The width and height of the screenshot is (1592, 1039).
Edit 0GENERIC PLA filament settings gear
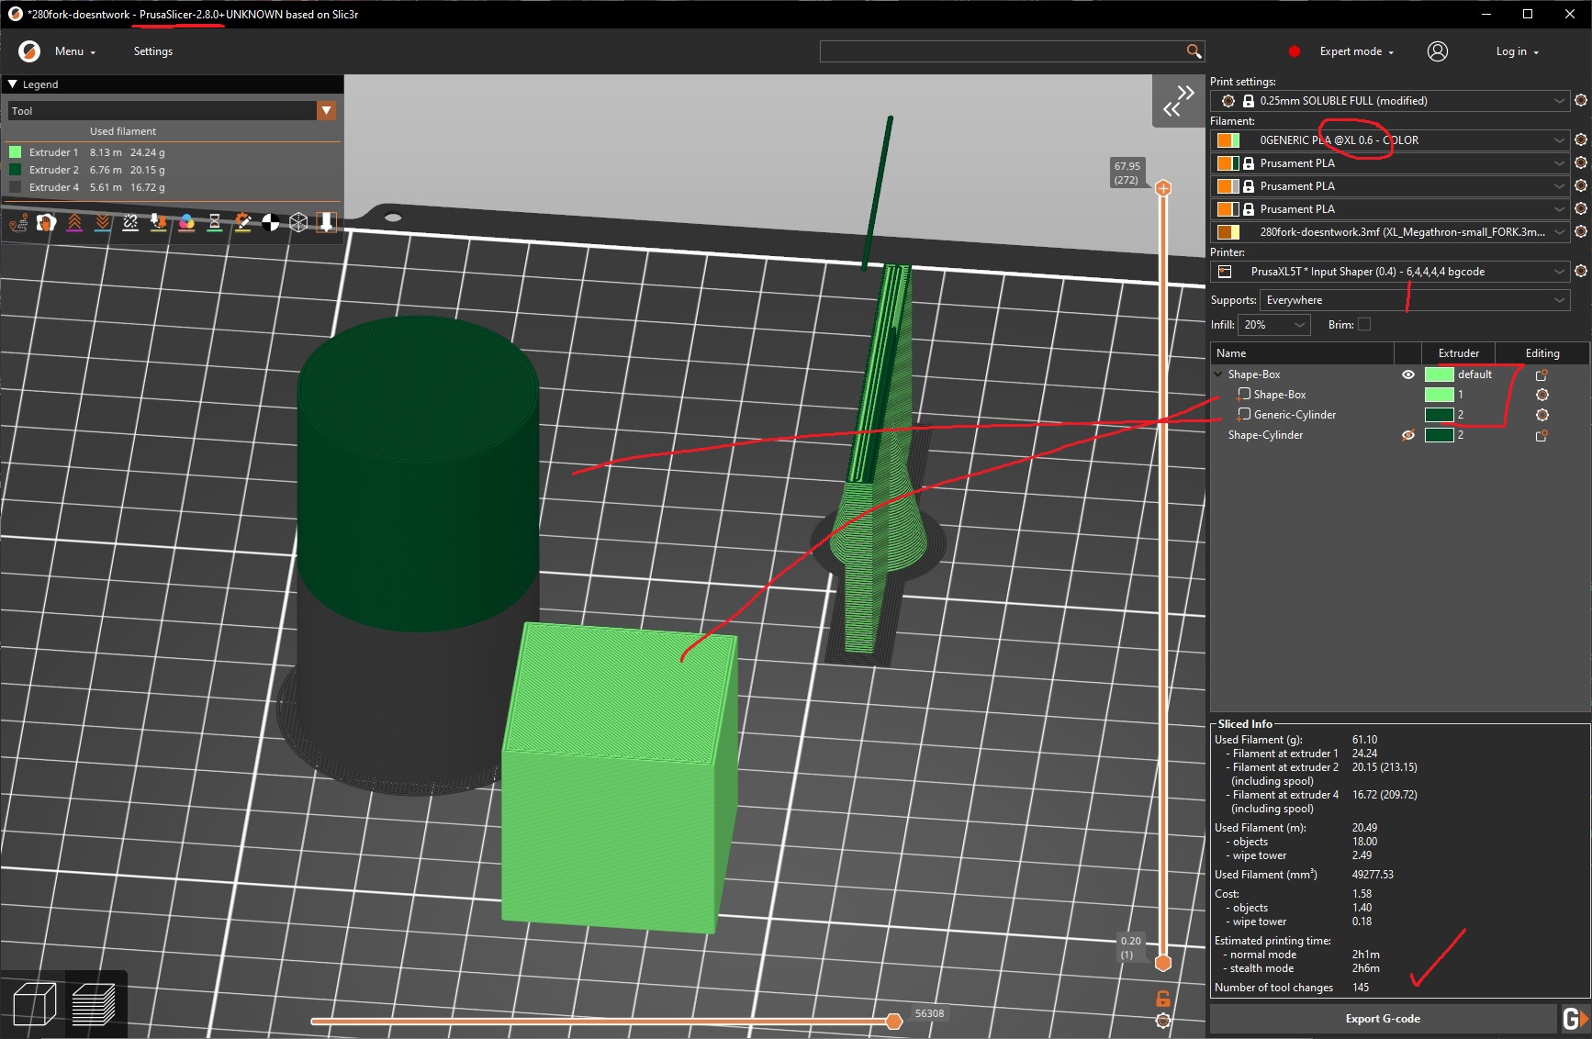point(1581,140)
